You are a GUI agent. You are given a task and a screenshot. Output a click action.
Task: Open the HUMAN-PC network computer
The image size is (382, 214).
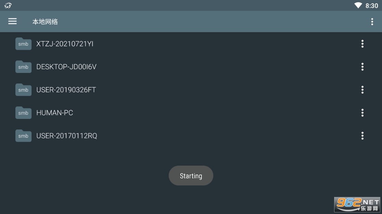click(x=55, y=113)
